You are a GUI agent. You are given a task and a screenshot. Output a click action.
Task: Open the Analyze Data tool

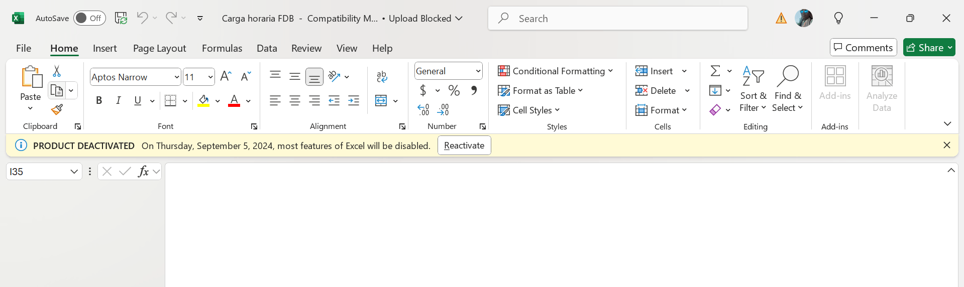[x=882, y=89]
